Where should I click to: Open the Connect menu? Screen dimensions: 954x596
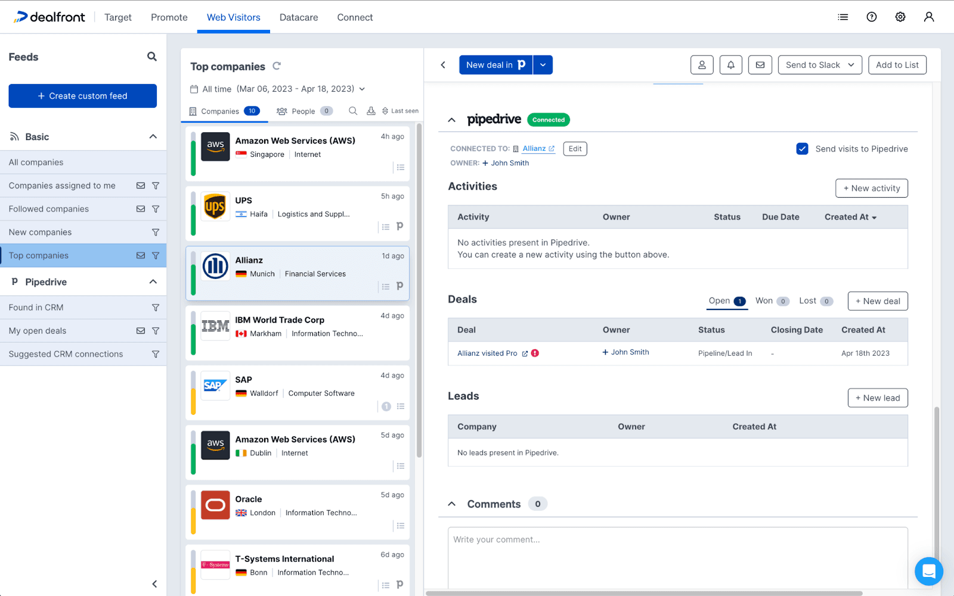355,17
